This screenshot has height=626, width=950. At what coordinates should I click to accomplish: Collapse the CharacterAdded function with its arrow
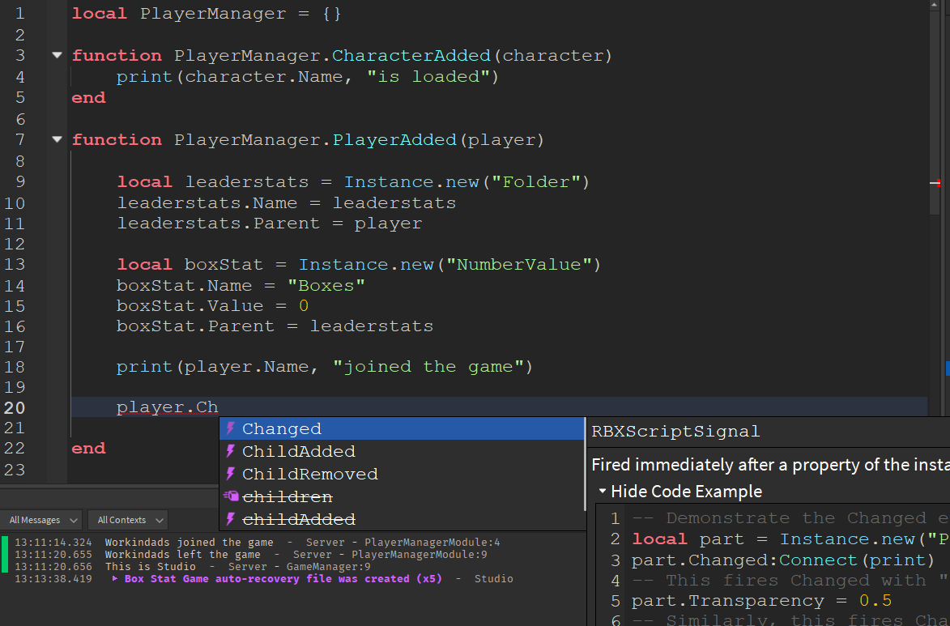pos(57,55)
